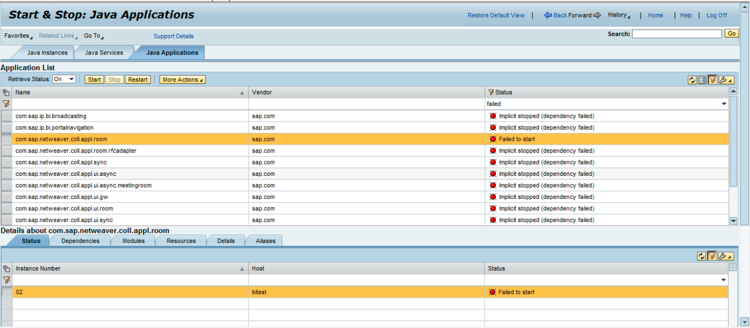Screen dimensions: 750x328
Task: Click Vendor column filter field
Action: pyautogui.click(x=366, y=104)
